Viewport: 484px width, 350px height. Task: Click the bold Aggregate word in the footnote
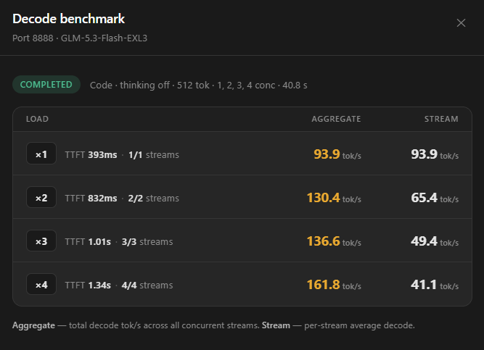pos(33,325)
